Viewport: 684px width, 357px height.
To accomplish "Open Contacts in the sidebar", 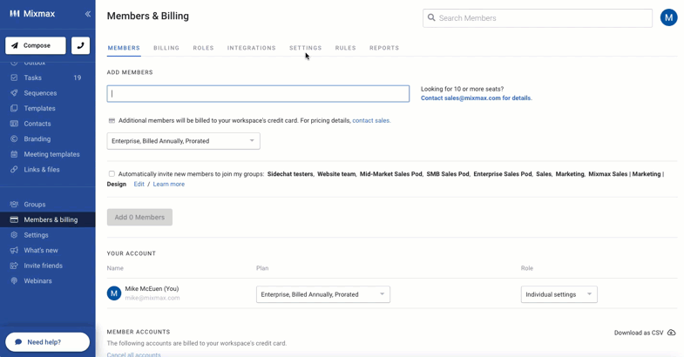I will (x=37, y=124).
